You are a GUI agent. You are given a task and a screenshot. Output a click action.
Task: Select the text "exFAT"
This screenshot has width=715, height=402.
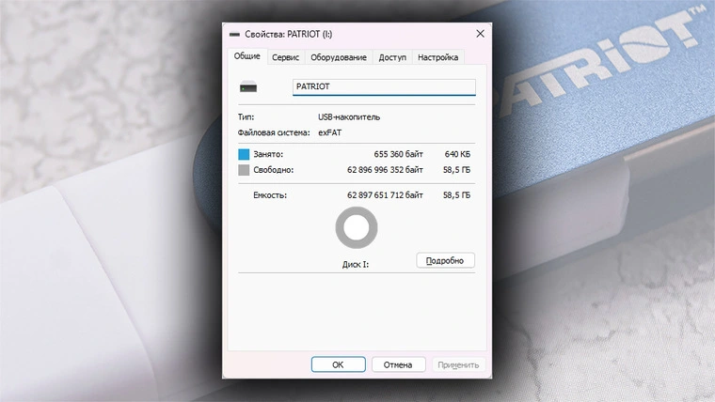click(329, 132)
